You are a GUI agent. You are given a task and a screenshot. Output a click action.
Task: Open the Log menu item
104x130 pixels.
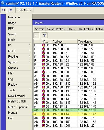19,79
